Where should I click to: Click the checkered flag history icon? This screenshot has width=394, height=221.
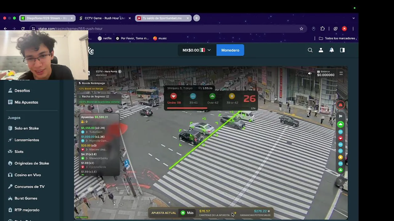pos(340,116)
